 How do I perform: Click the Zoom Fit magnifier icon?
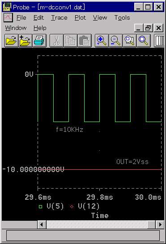point(144,41)
